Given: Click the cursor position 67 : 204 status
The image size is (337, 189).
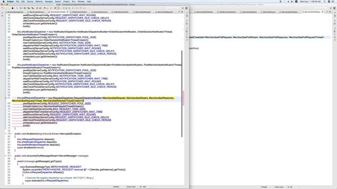Looking at the screenshot, I should coord(143,187).
